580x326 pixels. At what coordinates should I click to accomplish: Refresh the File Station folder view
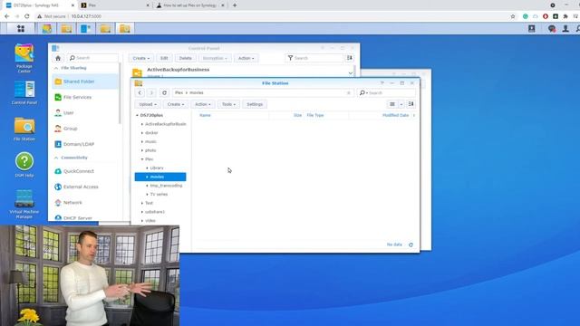164,92
